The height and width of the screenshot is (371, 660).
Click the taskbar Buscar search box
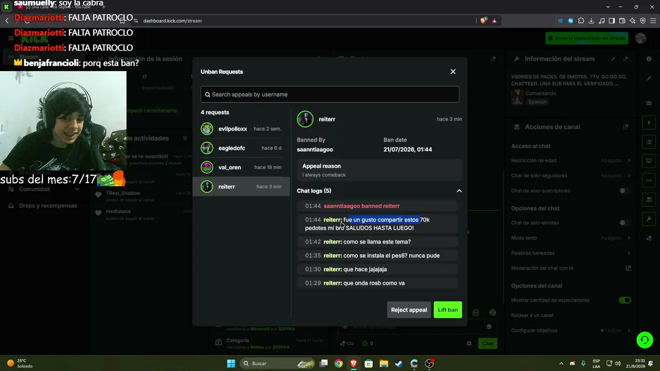tap(278, 363)
